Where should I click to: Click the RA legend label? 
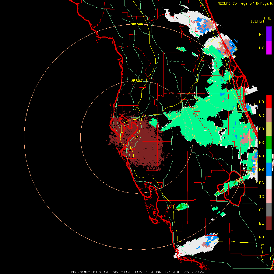tap(261, 156)
